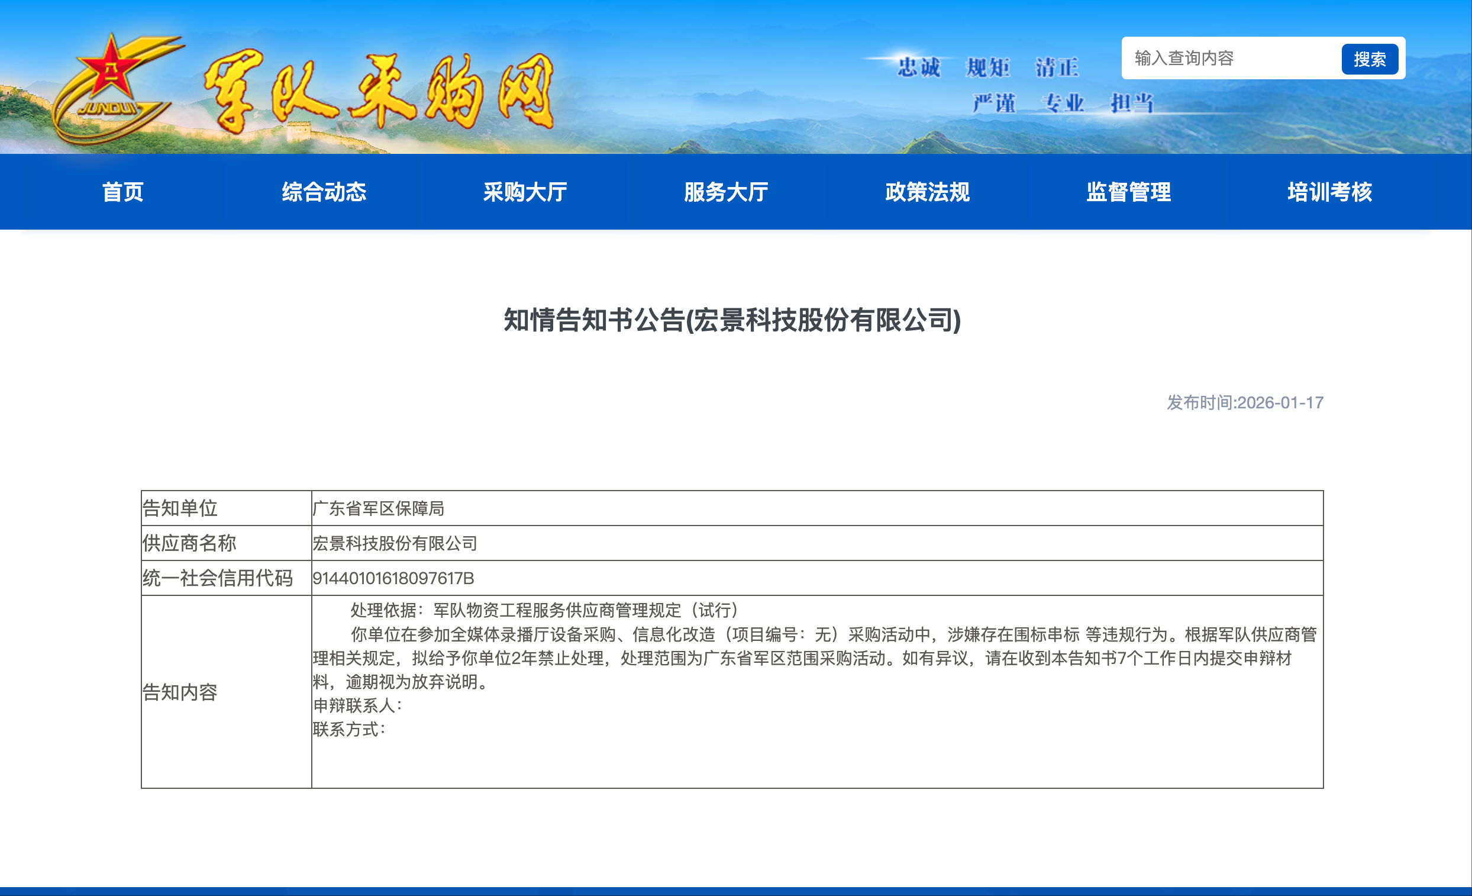Click the supplier name 宏景科技股份有限公司 cell
The height and width of the screenshot is (896, 1472).
point(395,543)
